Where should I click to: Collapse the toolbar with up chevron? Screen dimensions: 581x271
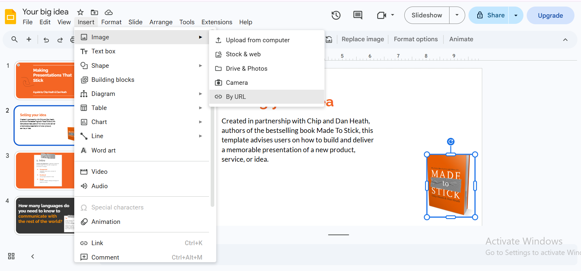coord(565,40)
